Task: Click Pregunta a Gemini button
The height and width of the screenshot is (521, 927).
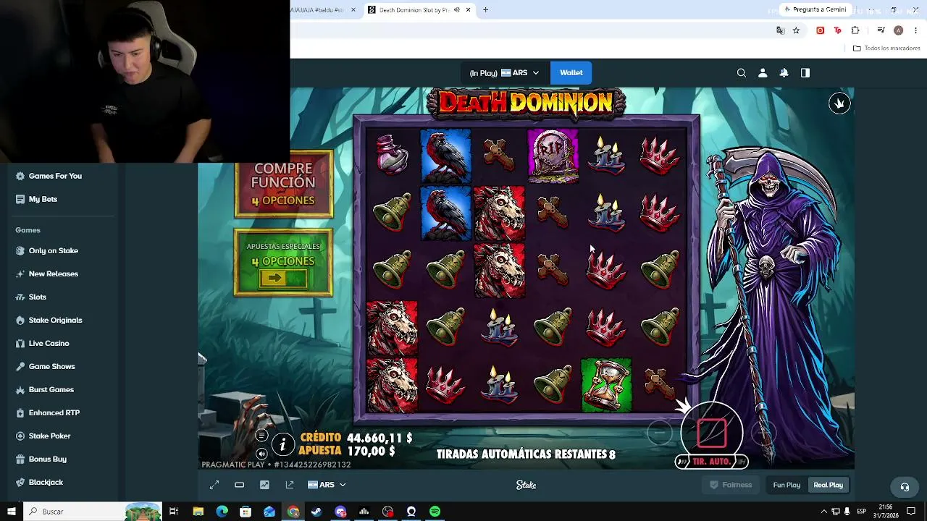Action: (x=814, y=9)
